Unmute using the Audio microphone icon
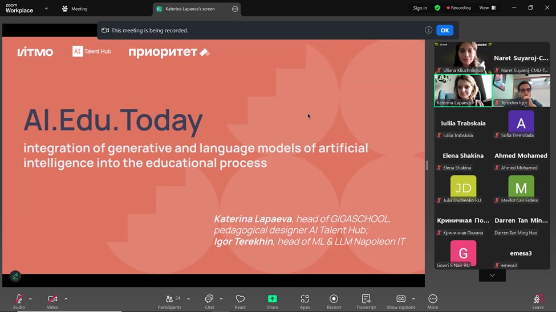556x312 pixels. tap(19, 299)
